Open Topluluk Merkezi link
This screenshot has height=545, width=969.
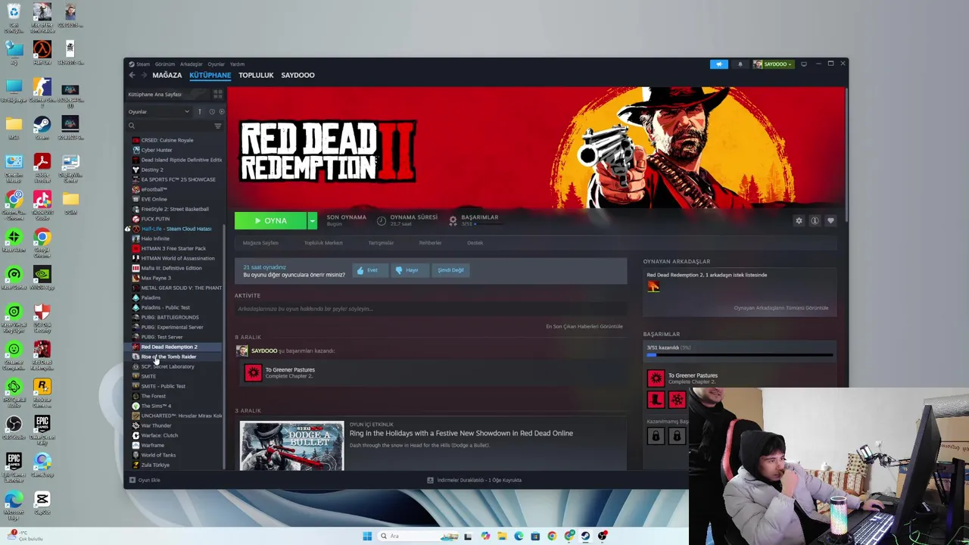[x=323, y=243]
